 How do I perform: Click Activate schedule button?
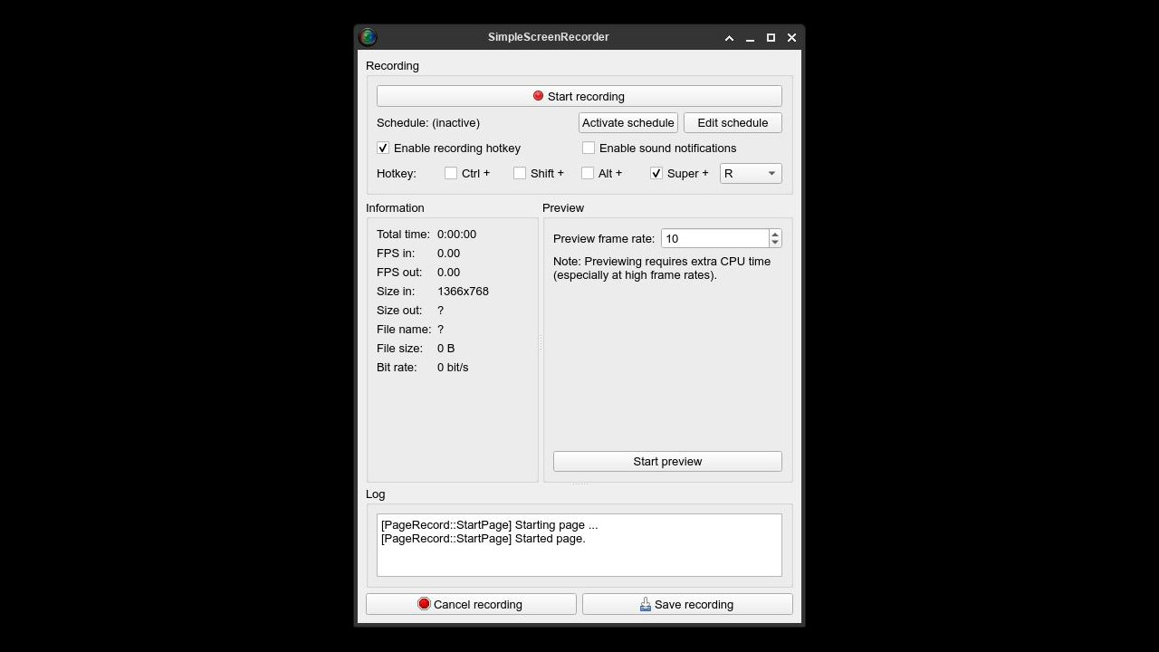click(x=628, y=122)
